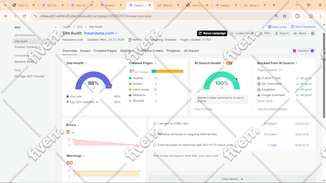Click the Home breadcrumb link
Image resolution: width=326 pixels, height=183 pixels.
(66, 27)
